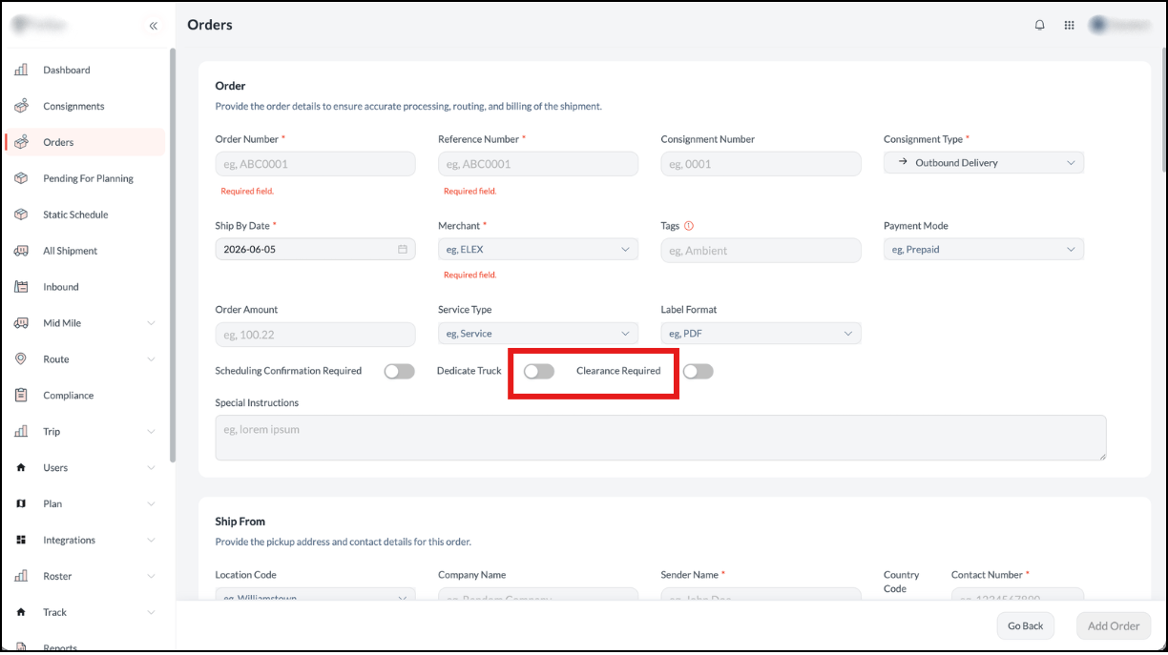Open Static Schedule menu item
Viewport: 1168px width, 655px height.
click(x=85, y=215)
